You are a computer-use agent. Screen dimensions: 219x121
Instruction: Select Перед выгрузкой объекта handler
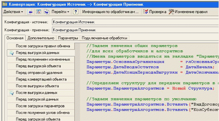pos(41,66)
